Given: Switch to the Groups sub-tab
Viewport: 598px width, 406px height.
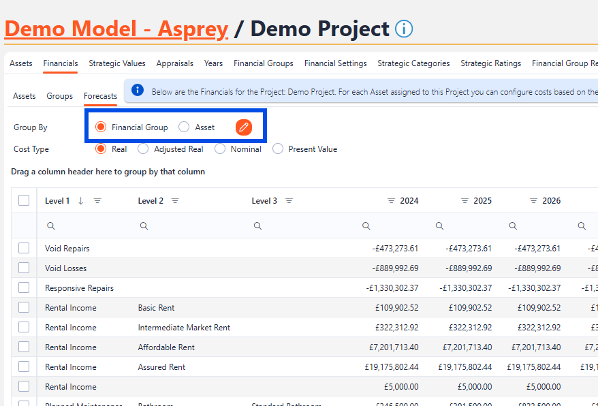Looking at the screenshot, I should click(x=59, y=96).
